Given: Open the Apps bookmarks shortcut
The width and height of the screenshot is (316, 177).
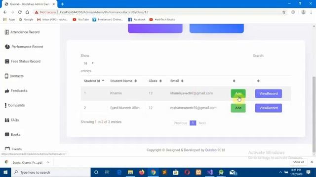Looking at the screenshot, I should click(9, 20).
